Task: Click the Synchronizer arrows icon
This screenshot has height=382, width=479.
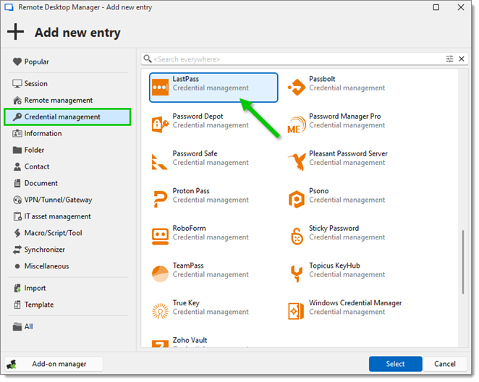Action: pyautogui.click(x=17, y=250)
